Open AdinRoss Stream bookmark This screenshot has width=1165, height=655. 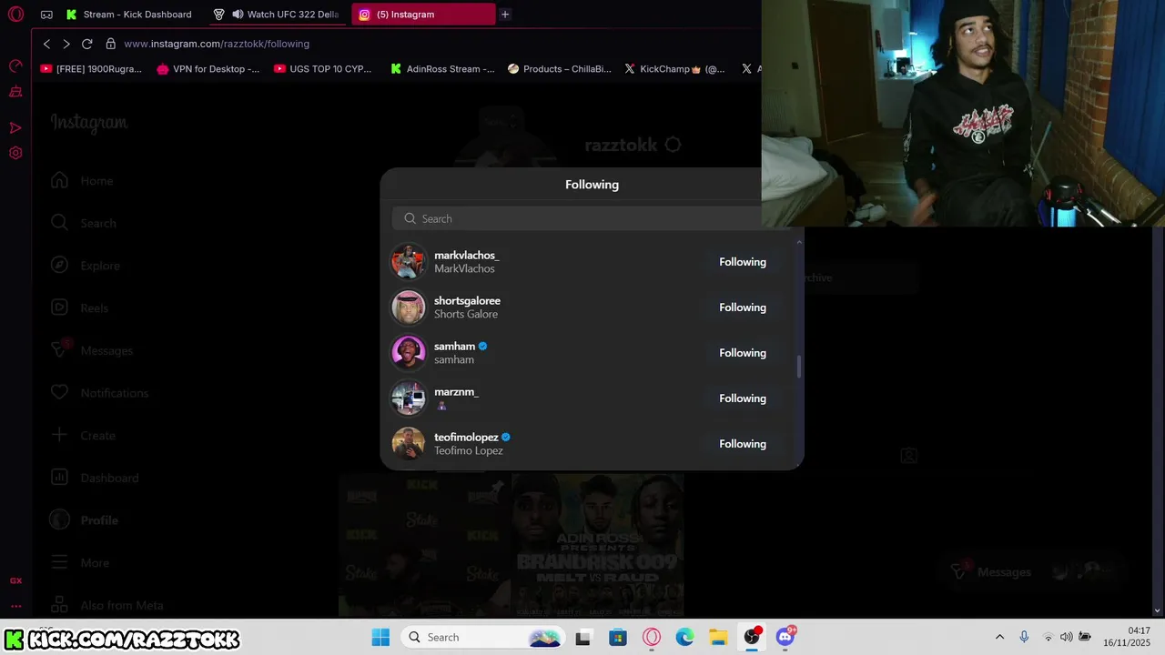(442, 68)
